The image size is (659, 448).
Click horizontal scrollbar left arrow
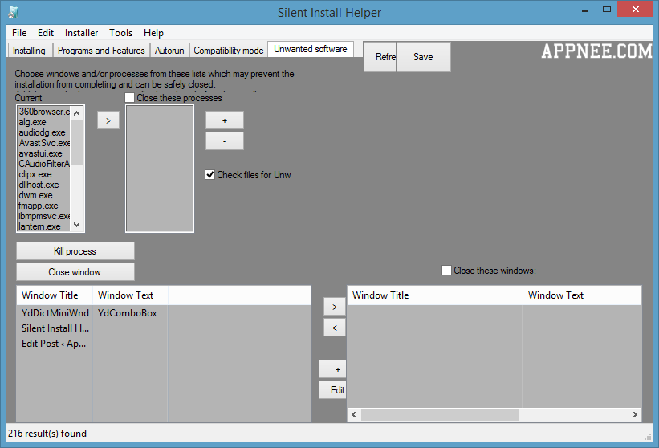tap(354, 415)
